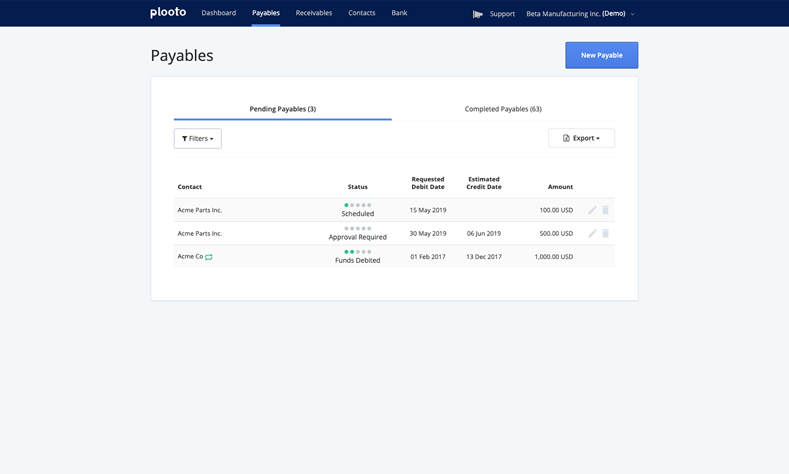This screenshot has width=789, height=474.
Task: Open the Support link
Action: coord(502,14)
